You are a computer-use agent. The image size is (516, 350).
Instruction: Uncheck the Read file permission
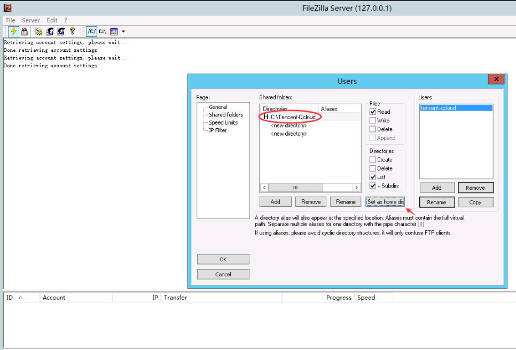point(373,112)
